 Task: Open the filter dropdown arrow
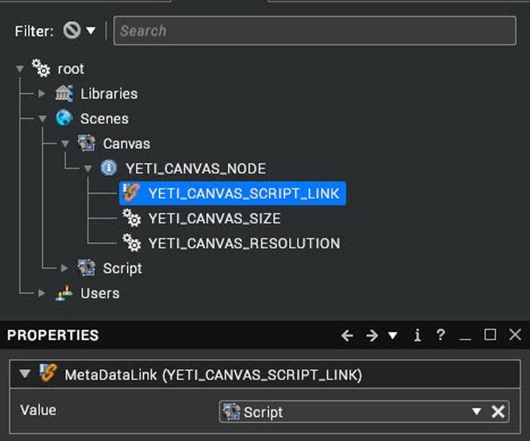(x=91, y=31)
